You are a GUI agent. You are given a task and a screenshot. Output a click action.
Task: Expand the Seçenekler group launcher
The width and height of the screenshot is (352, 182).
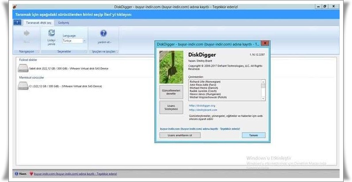pos(85,52)
